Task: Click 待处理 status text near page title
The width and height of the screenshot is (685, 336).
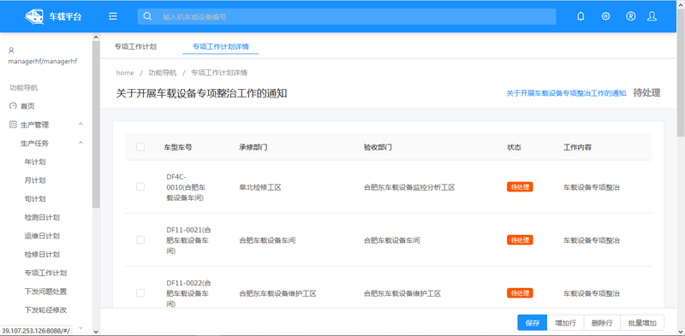Action: click(x=647, y=93)
